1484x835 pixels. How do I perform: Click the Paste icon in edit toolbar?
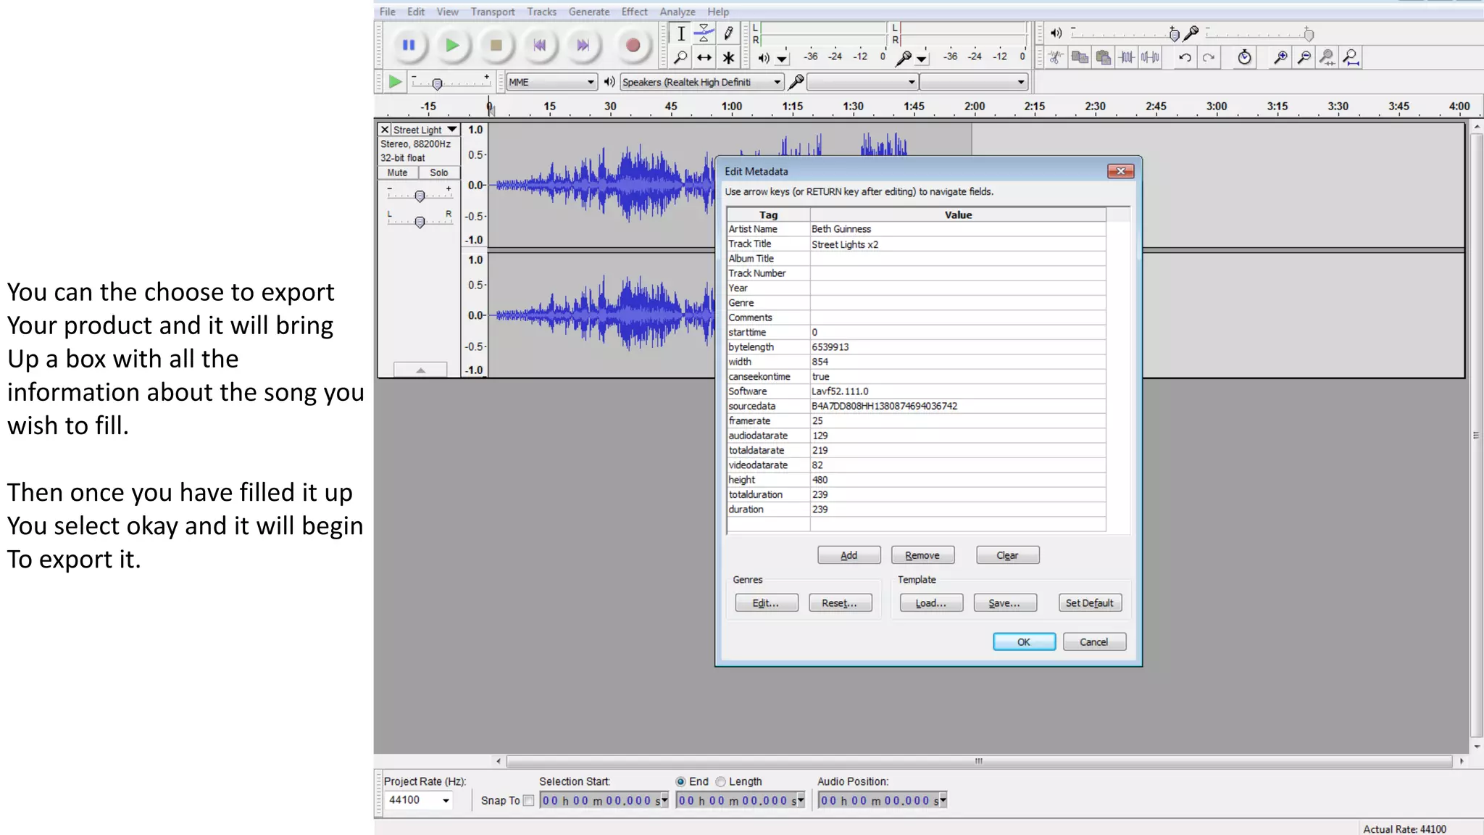(1104, 57)
